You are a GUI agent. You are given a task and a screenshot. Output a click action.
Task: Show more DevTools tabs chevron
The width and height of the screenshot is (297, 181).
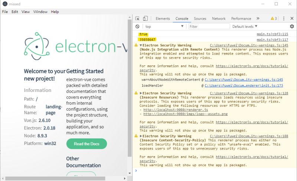258,19
